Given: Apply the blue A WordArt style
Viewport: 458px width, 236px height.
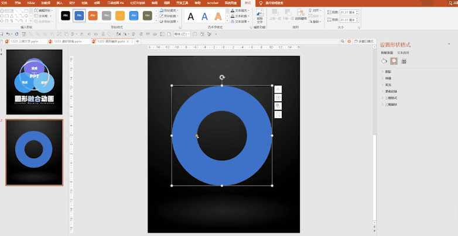Looking at the screenshot, I should click(204, 16).
